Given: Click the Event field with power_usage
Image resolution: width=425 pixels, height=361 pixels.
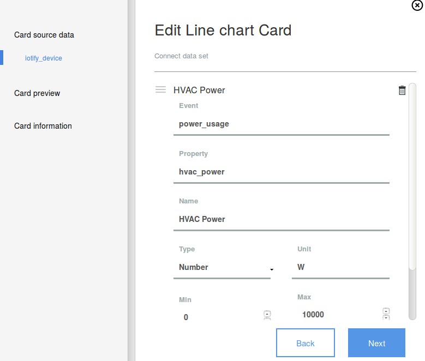Looking at the screenshot, I should [x=281, y=124].
